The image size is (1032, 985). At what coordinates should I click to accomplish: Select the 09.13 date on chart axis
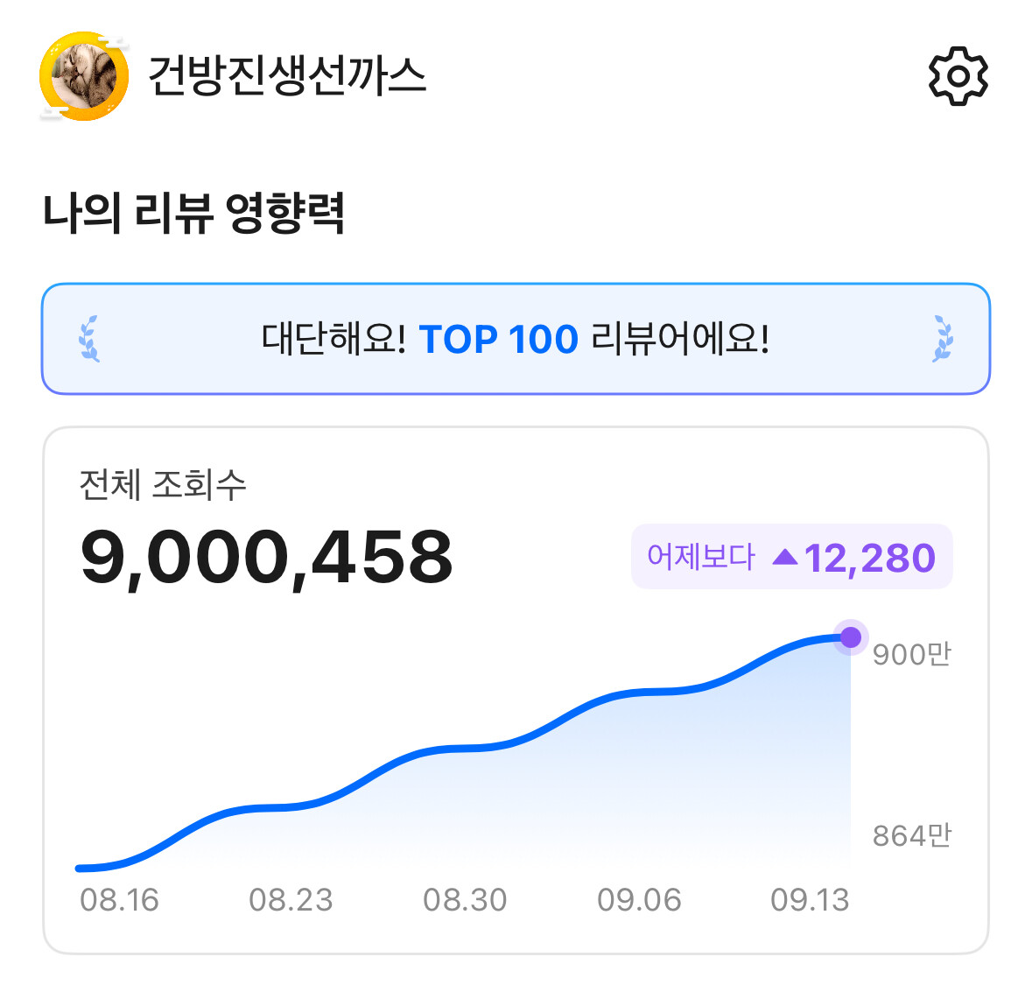[810, 900]
